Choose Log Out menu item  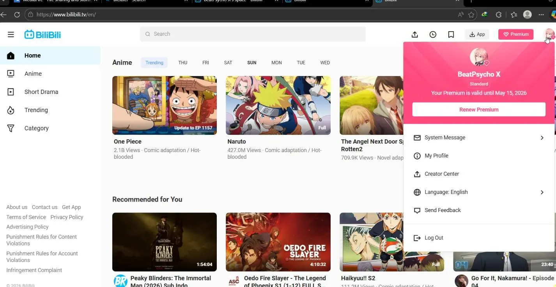(479, 238)
